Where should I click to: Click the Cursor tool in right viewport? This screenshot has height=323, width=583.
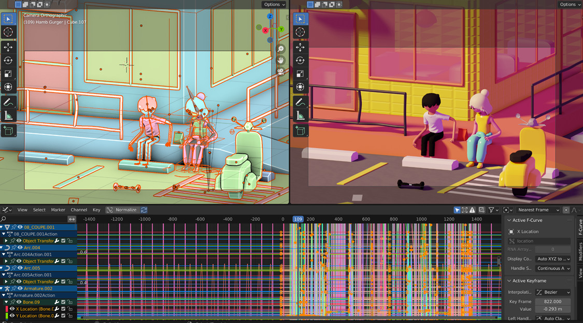pyautogui.click(x=300, y=32)
